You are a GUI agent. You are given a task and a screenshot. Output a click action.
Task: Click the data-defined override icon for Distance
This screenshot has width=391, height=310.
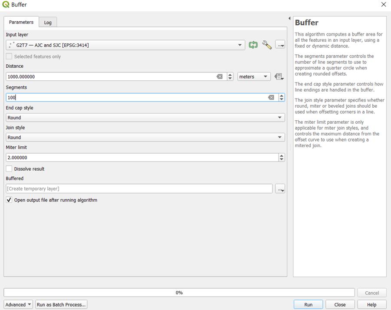point(279,77)
